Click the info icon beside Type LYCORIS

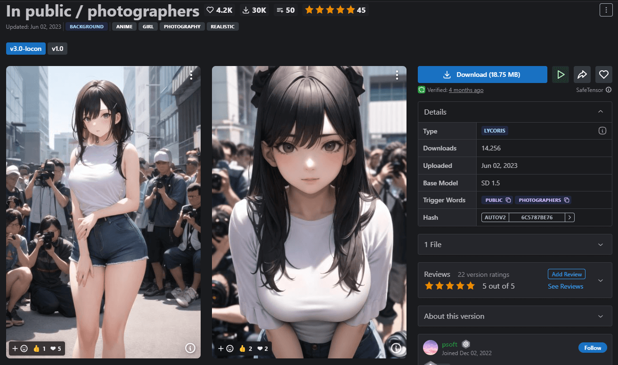(x=602, y=131)
